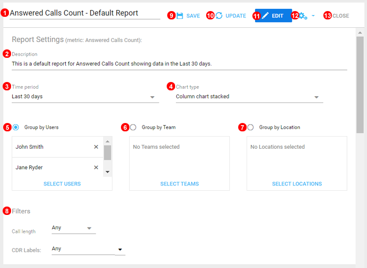This screenshot has height=268, width=367.
Task: Click the Save floppy disk icon
Action: coord(180,16)
